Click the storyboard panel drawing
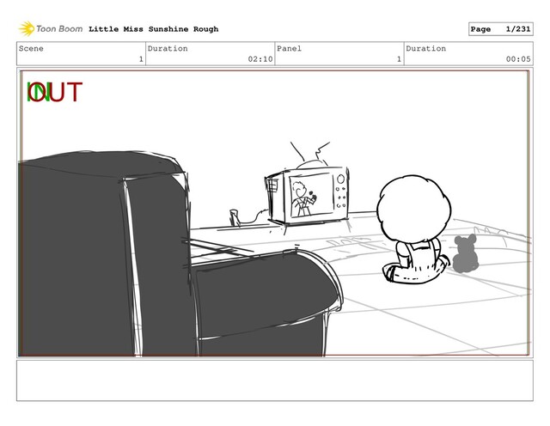The image size is (550, 426). point(275,213)
